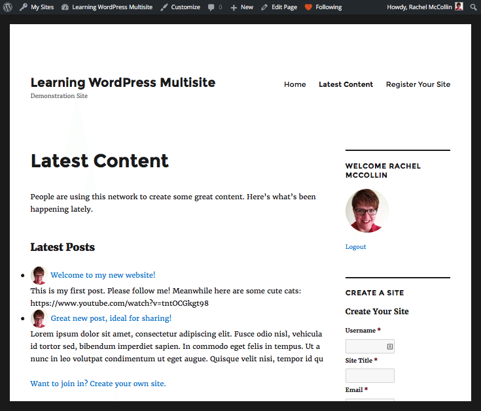
Task: Click the WELCOME RACHEL MCCOLLIN widget title
Action: 383,171
